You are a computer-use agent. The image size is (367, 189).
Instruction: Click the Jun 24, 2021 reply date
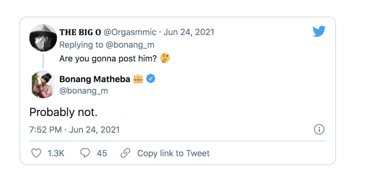[x=189, y=32]
